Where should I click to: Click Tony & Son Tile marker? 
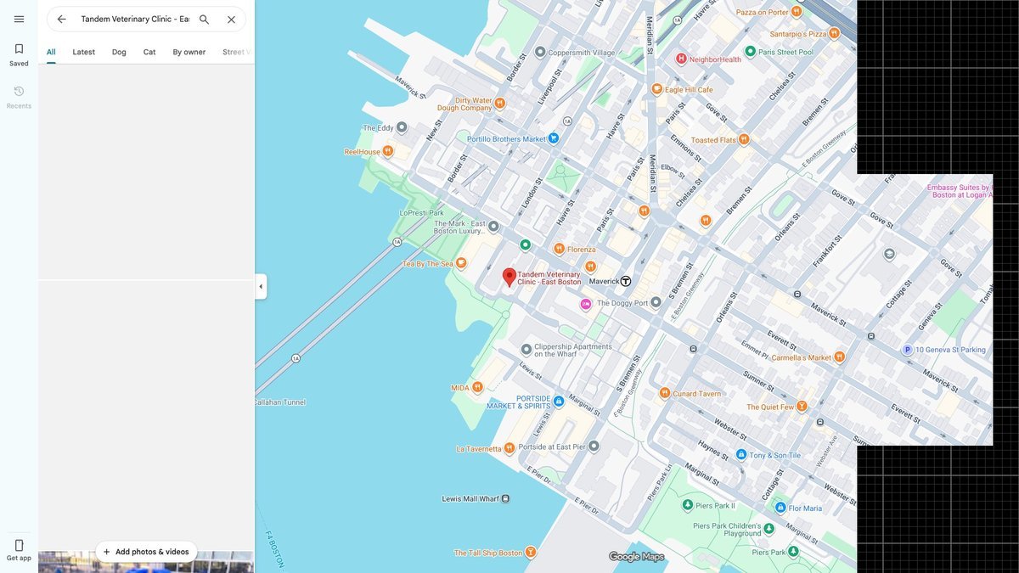[x=741, y=455]
